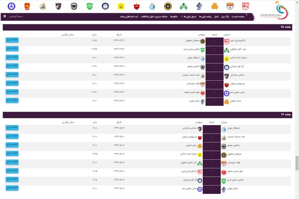Open Saipa orange logo in top team bar
This screenshot has width=299, height=199.
pos(214,6)
